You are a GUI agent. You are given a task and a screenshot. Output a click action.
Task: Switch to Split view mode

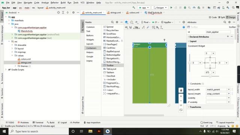[222, 17]
